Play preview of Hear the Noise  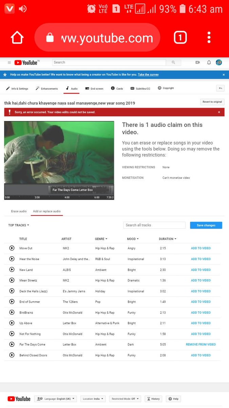click(x=12, y=259)
